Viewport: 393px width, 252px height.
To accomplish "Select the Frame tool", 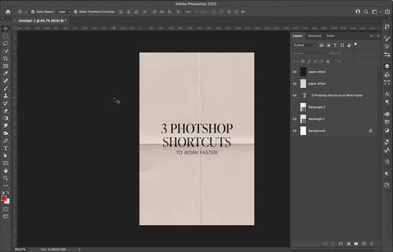I will point(5,66).
